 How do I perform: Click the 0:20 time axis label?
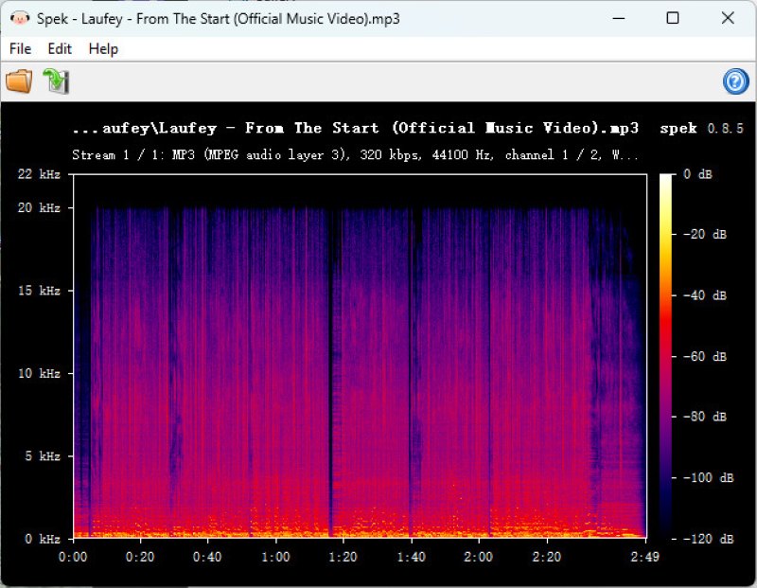140,557
